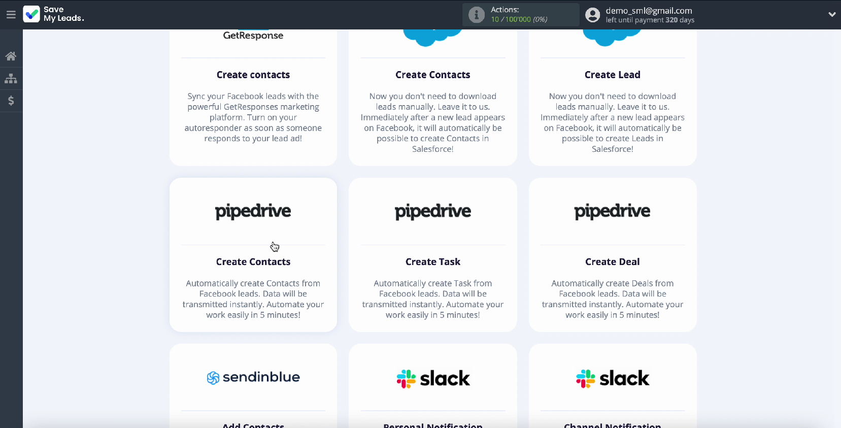The width and height of the screenshot is (841, 428).
Task: Click the Actions info icon
Action: 476,15
